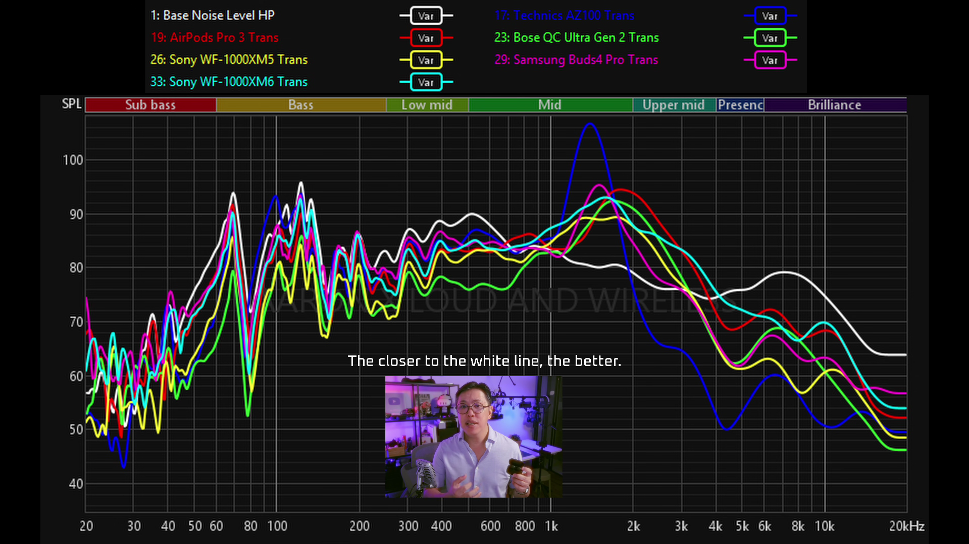Select legend entry 1: Base Noise Level HP
This screenshot has width=969, height=544.
pos(213,15)
